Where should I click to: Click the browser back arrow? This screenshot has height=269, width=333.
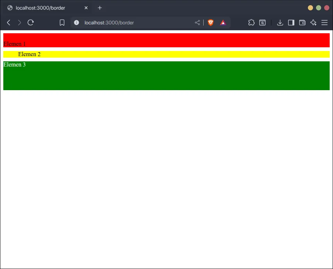[9, 23]
